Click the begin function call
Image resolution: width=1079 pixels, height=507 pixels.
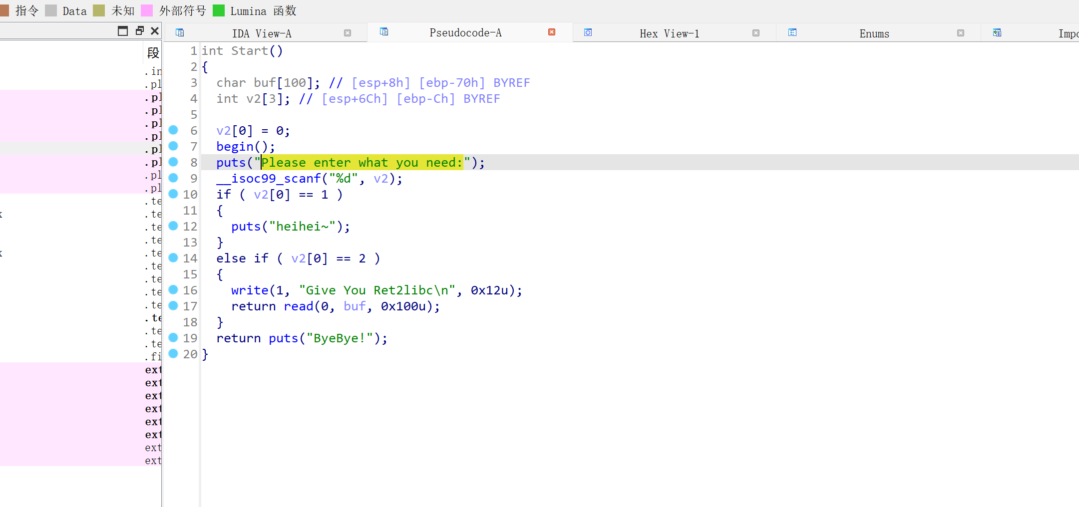(235, 147)
